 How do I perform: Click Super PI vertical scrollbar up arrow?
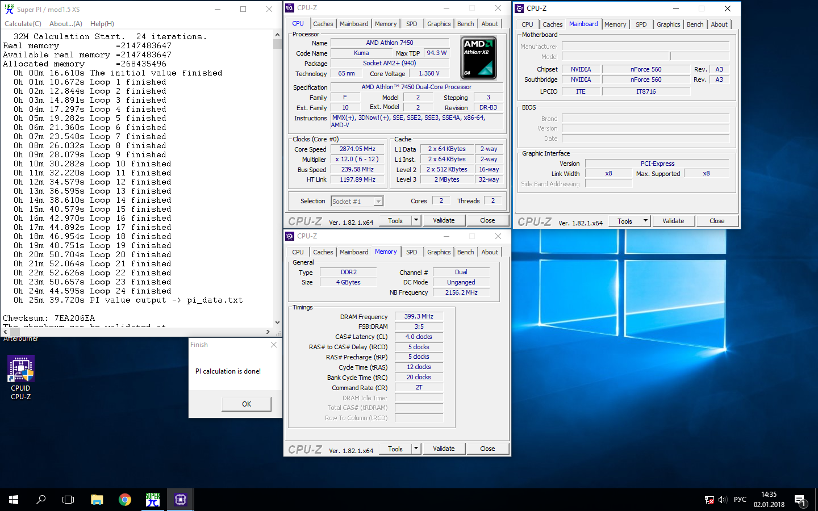[277, 34]
